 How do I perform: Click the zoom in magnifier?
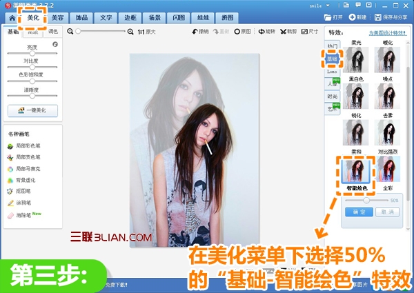click(130, 32)
